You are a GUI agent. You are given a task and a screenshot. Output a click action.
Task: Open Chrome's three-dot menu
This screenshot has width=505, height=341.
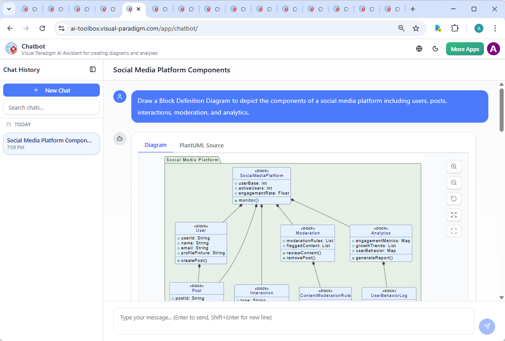[x=495, y=28]
